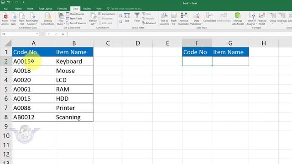Viewport: 292px width, 164px height.
Task: Sort A to Z ascending icon
Action: pos(120,15)
